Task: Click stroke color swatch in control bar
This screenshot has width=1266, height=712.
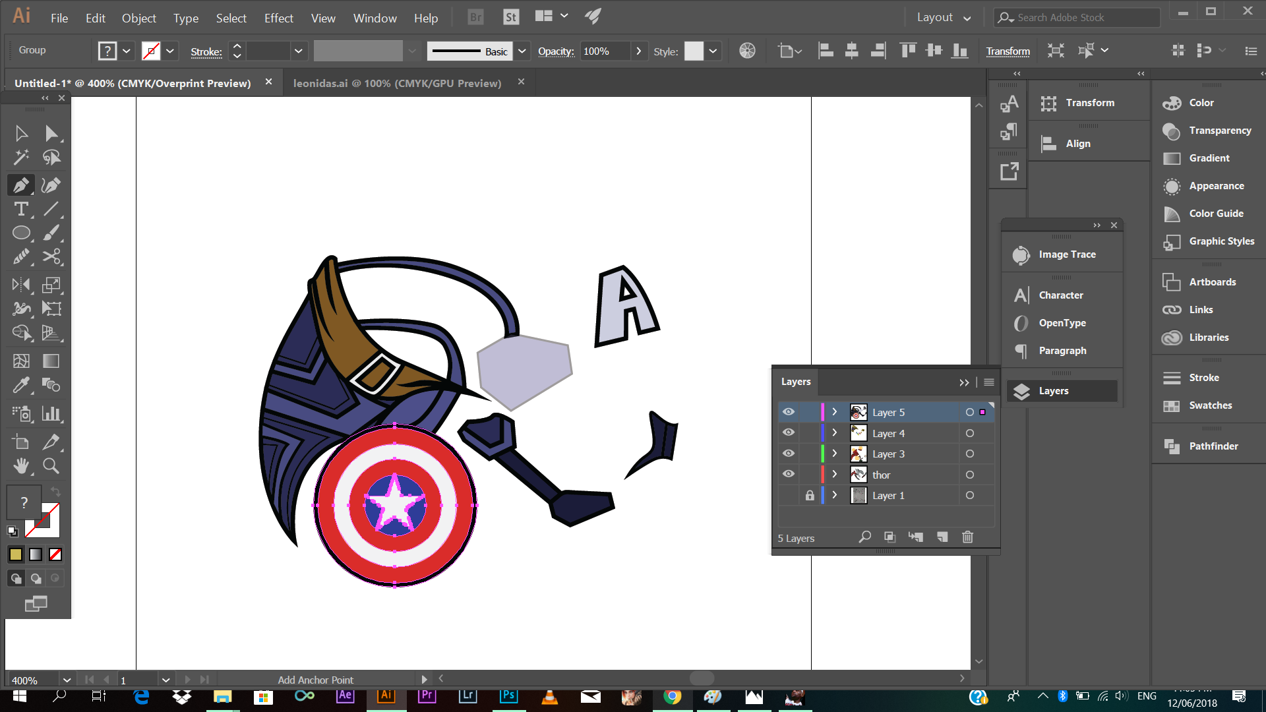Action: point(151,51)
